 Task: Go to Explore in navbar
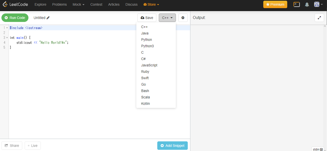point(41,4)
